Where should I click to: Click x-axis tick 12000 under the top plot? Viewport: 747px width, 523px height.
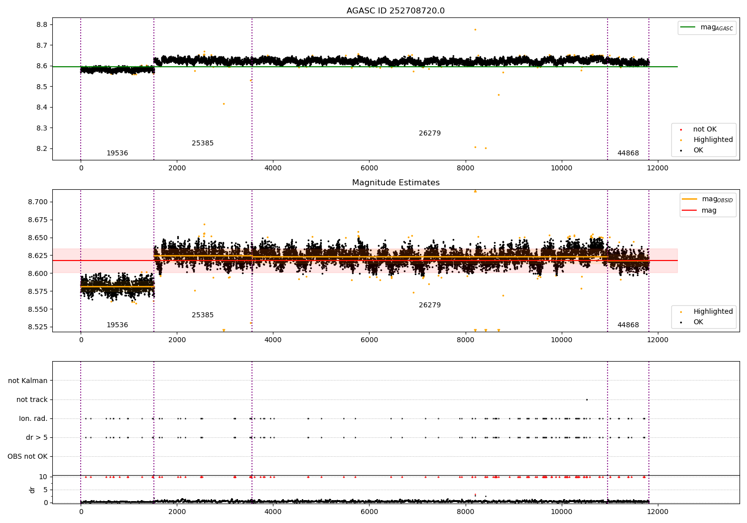tap(657, 168)
